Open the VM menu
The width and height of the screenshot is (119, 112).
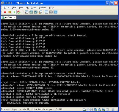pos(27,7)
